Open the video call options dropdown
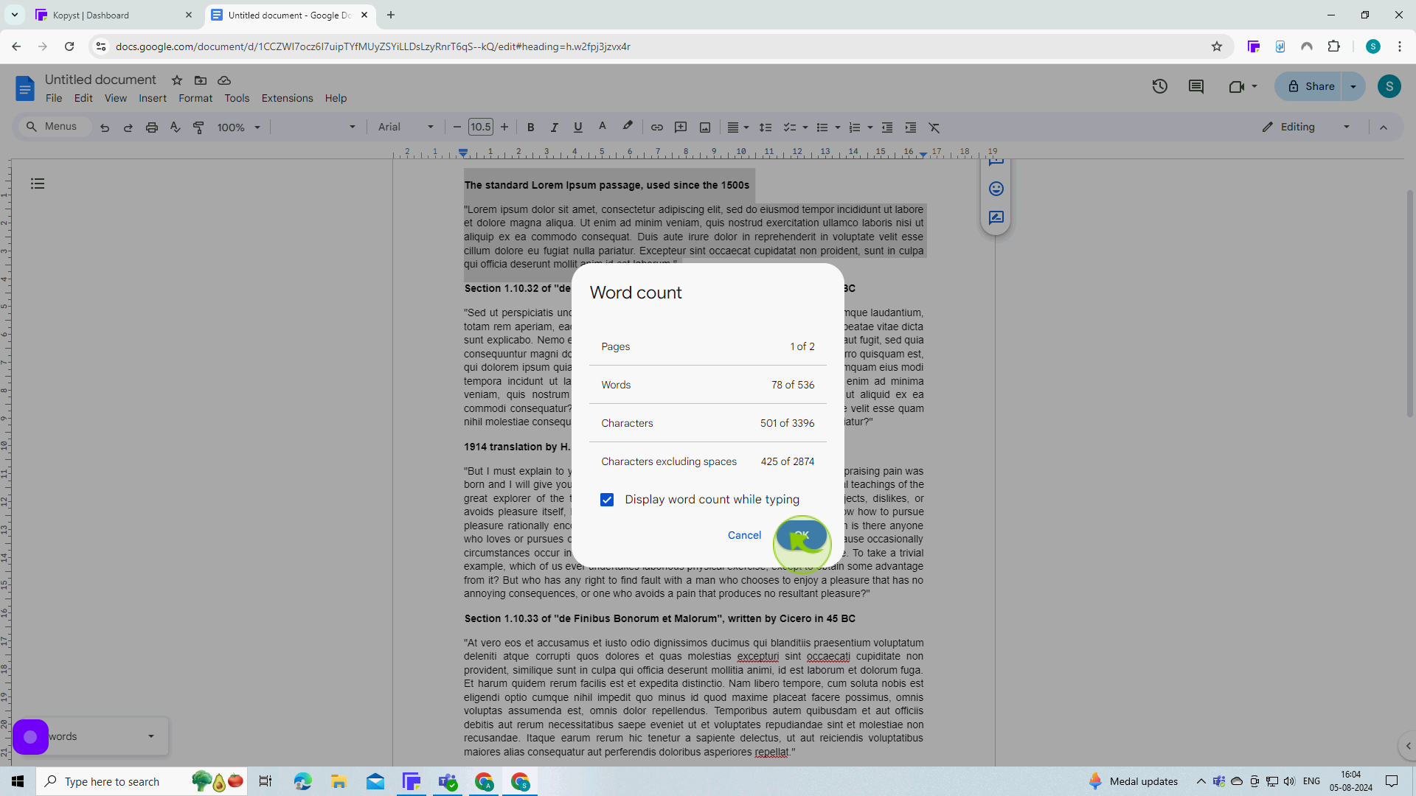The width and height of the screenshot is (1416, 796). click(x=1254, y=86)
